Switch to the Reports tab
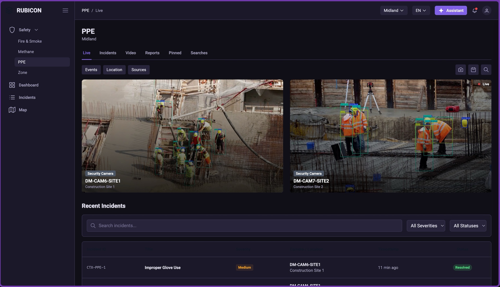Screen dimensions: 500x287 pyautogui.click(x=152, y=53)
